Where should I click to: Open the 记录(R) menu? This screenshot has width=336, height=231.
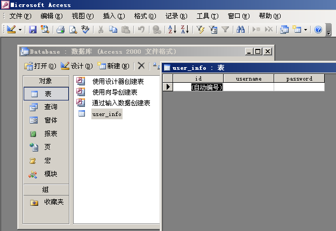pos(176,16)
